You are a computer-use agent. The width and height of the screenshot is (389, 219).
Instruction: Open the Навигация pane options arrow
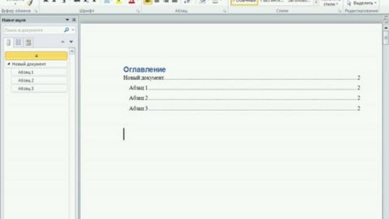coord(67,20)
